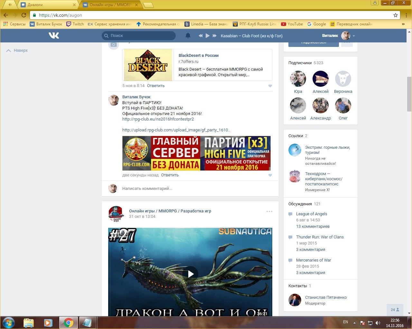Click Ответить under the newest comment
This screenshot has height=329, width=412.
coord(170,175)
